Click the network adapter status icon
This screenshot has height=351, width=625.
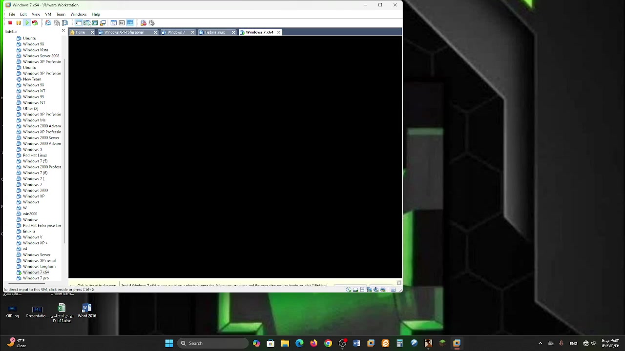[x=369, y=290]
